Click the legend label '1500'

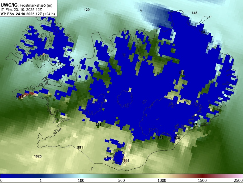[202, 180]
